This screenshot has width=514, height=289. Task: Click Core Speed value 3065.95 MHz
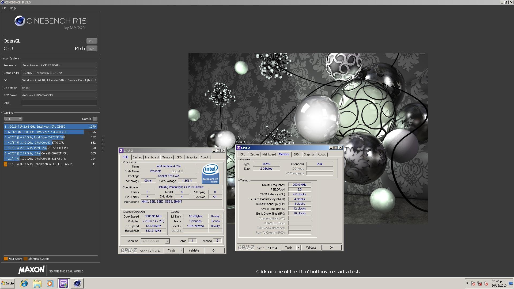[153, 216]
